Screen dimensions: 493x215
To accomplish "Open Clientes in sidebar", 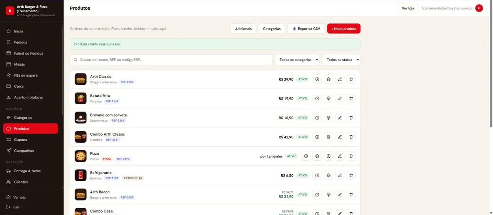I will point(30,182).
